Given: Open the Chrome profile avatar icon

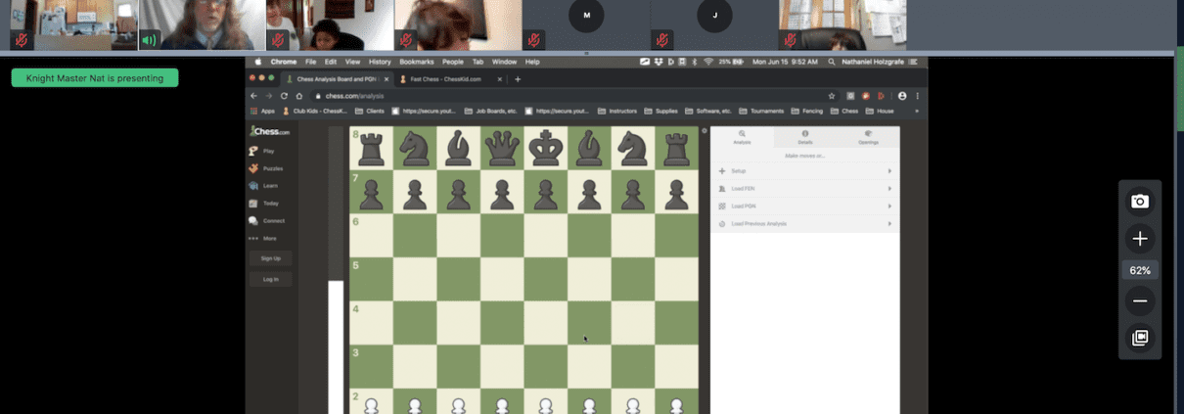Looking at the screenshot, I should 902,96.
